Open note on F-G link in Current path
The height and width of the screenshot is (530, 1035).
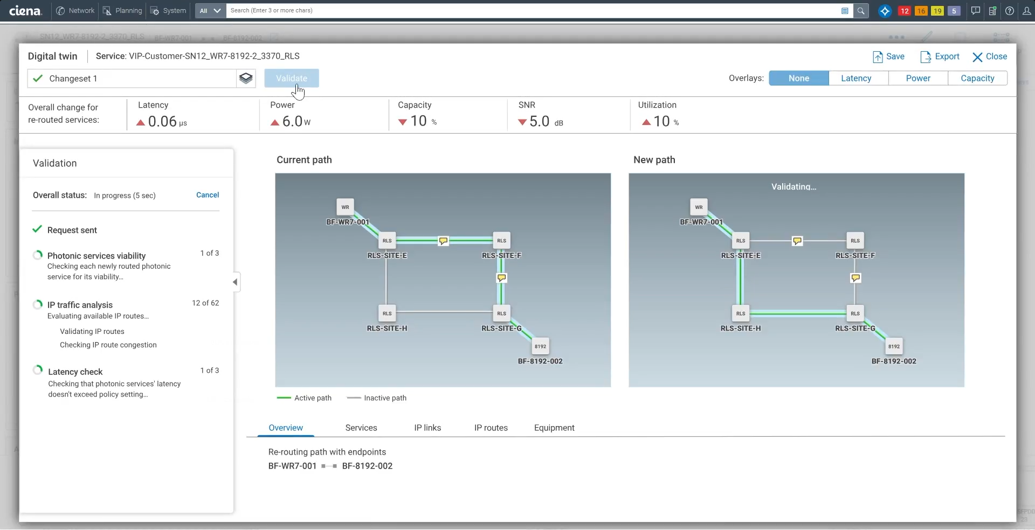[x=502, y=278]
